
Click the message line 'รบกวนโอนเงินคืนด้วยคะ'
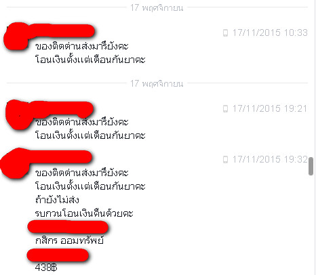click(84, 213)
